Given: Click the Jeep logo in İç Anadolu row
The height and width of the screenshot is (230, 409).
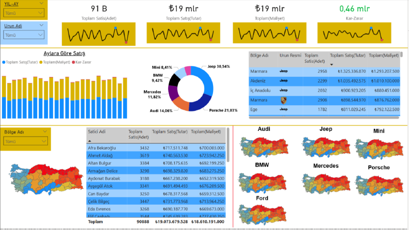Looking at the screenshot, I should (x=284, y=90).
